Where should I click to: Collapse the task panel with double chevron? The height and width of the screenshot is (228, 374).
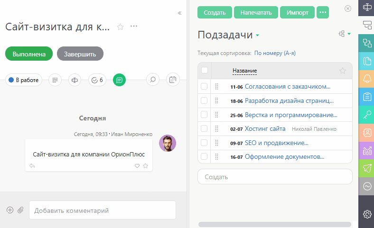(179, 13)
